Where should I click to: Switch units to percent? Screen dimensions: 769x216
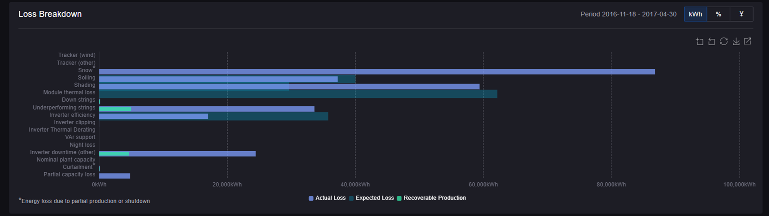click(x=718, y=14)
